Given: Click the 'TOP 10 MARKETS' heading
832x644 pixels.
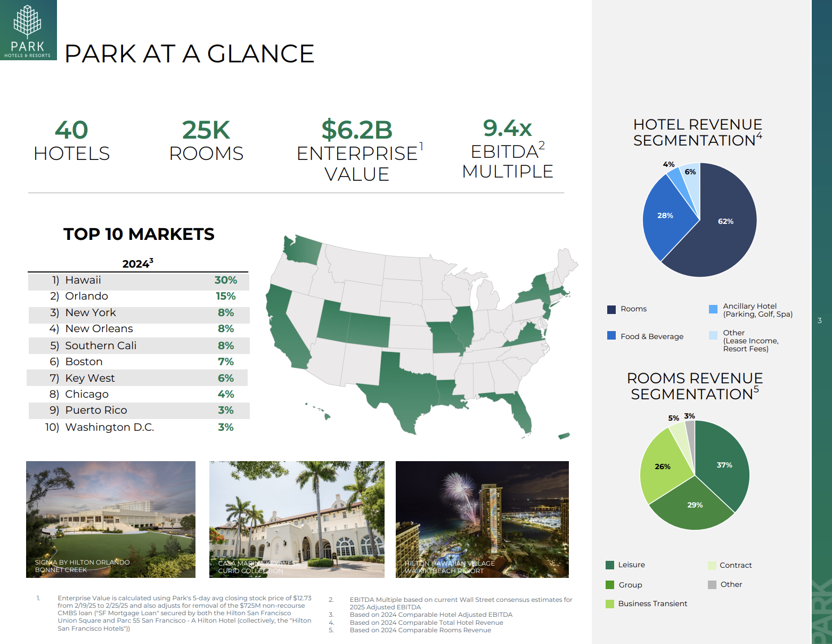Looking at the screenshot, I should [139, 234].
